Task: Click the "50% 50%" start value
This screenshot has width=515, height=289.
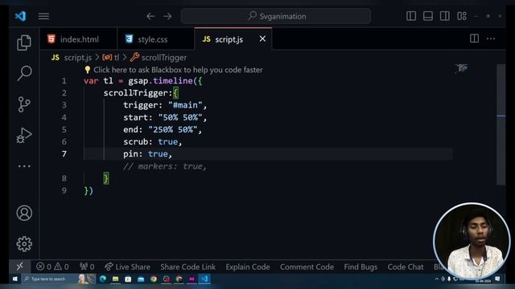Action: coord(180,117)
